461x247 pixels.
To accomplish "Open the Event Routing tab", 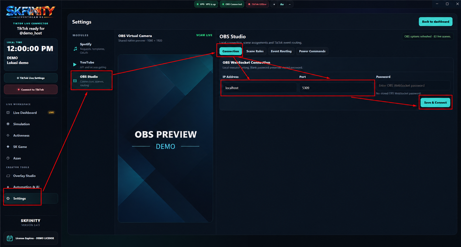I will click(281, 51).
